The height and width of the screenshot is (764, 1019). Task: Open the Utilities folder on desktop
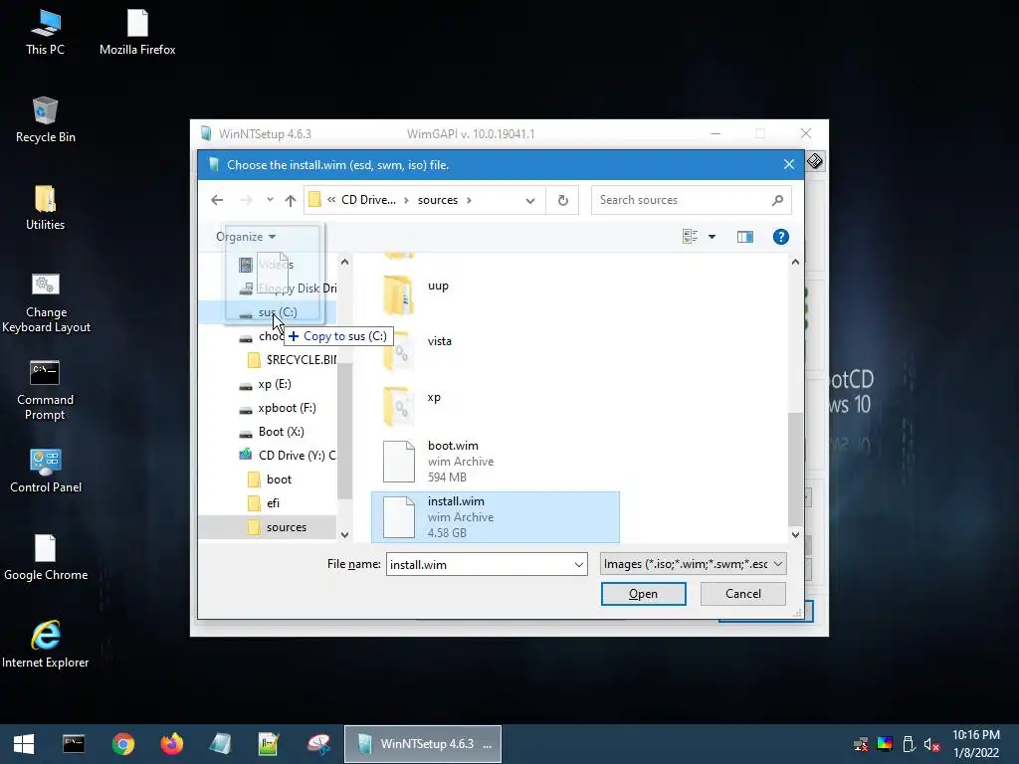pos(45,208)
